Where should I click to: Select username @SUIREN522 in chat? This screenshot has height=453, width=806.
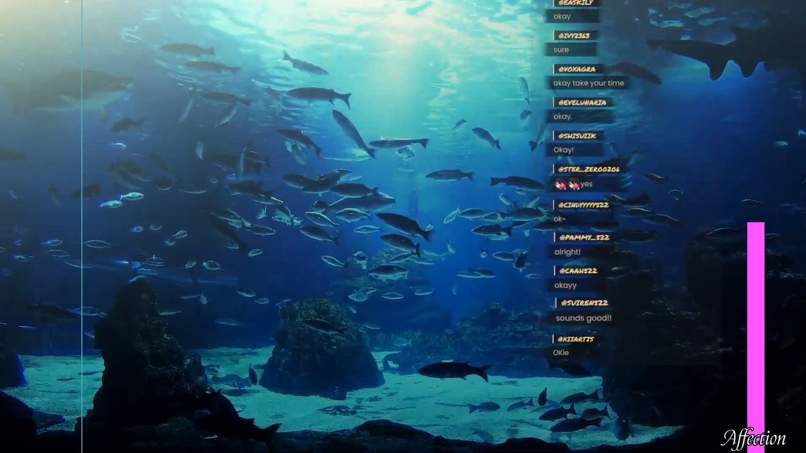point(584,303)
